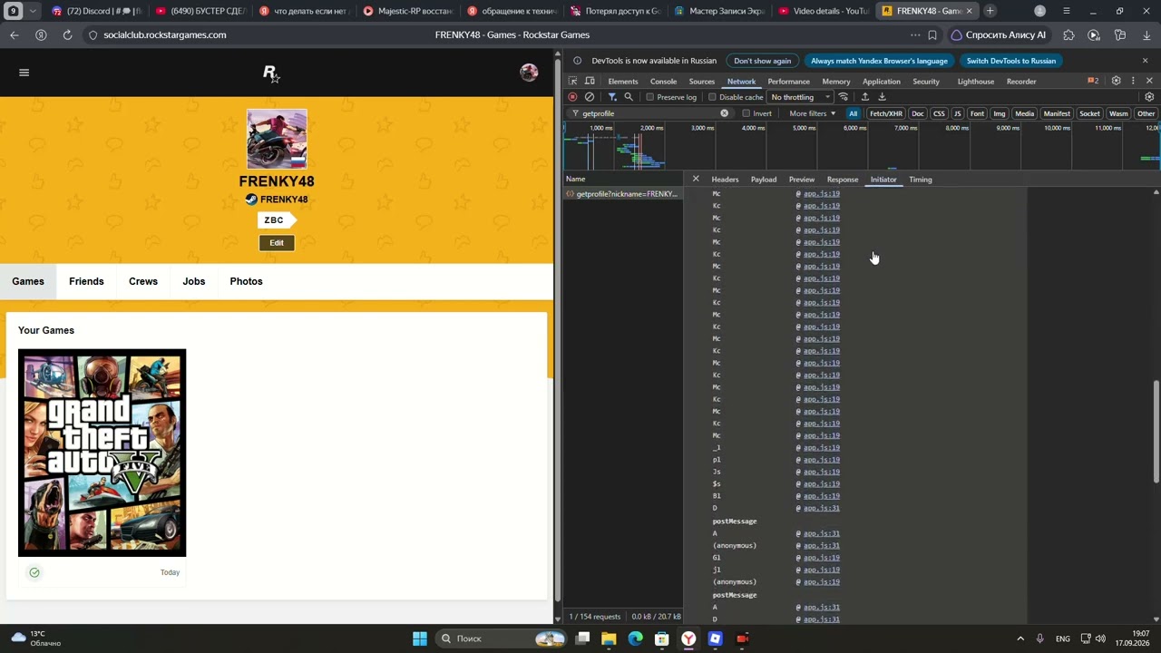Open the Grand Theft Auto V cover

pyautogui.click(x=102, y=453)
